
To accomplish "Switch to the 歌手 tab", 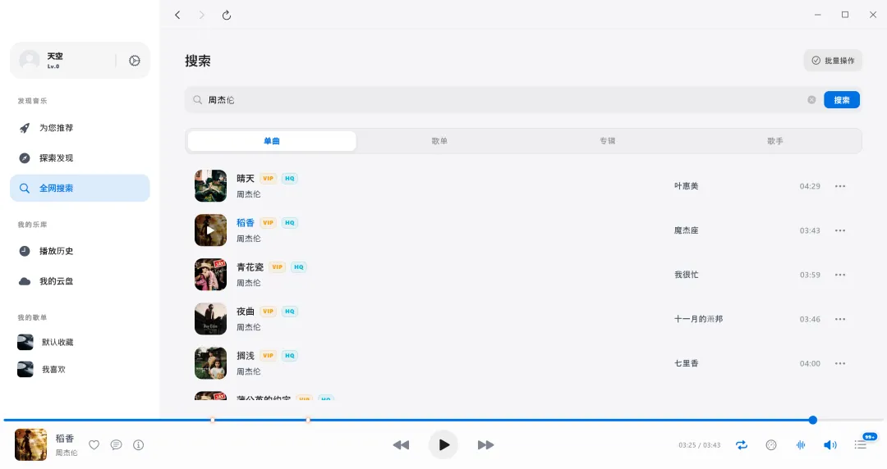I will (775, 141).
